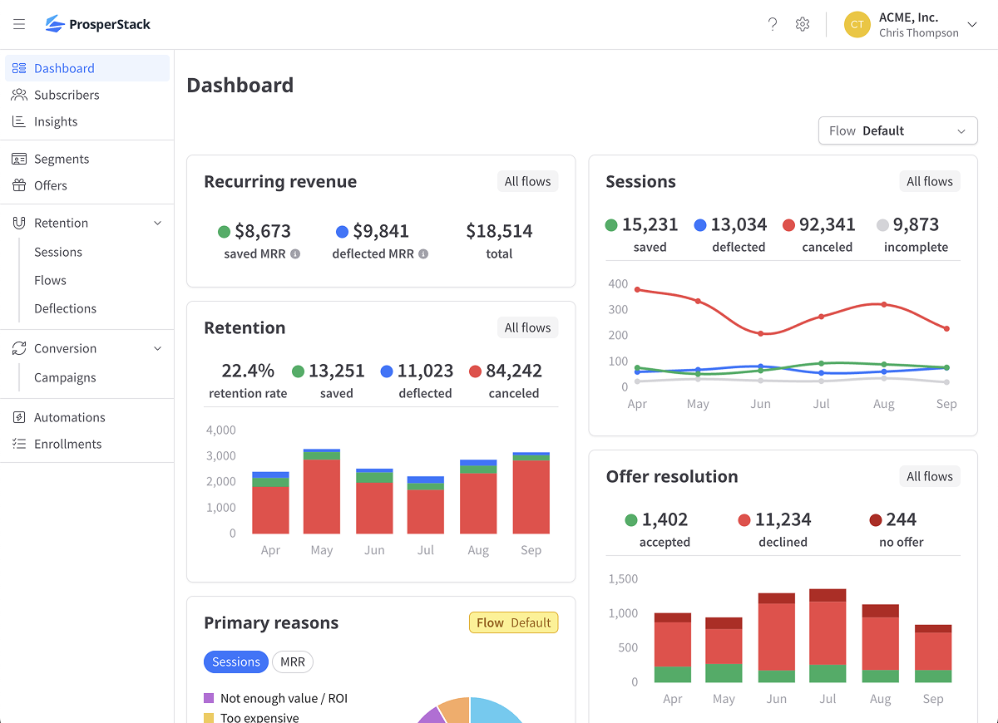Click the yellow Flow Default badge

coord(514,622)
